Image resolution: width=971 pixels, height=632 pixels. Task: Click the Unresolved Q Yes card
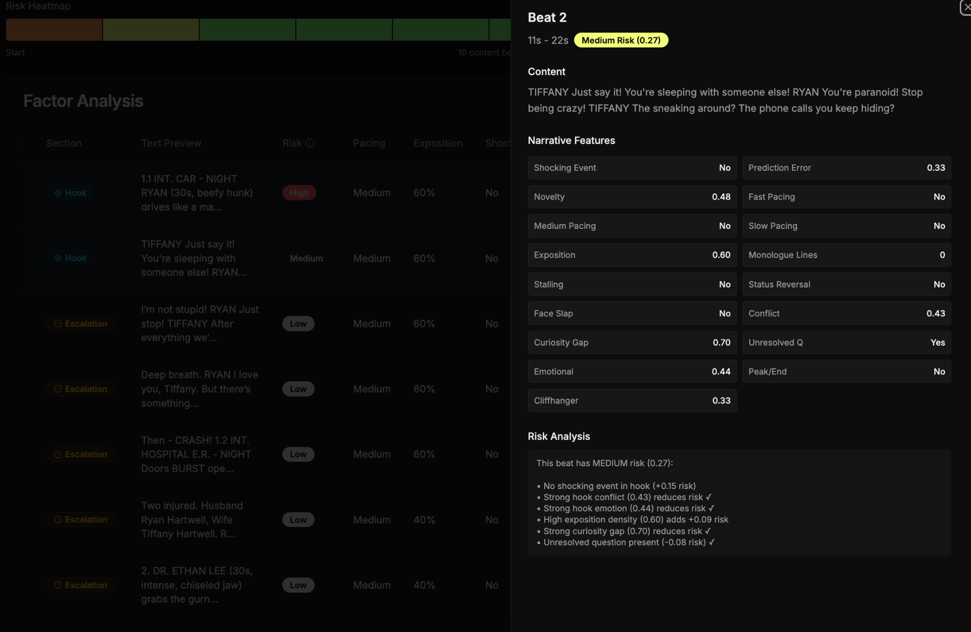[847, 343]
